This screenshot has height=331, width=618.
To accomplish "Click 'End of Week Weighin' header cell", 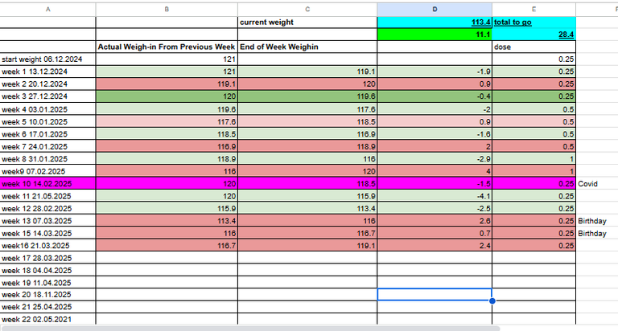I will (x=307, y=47).
